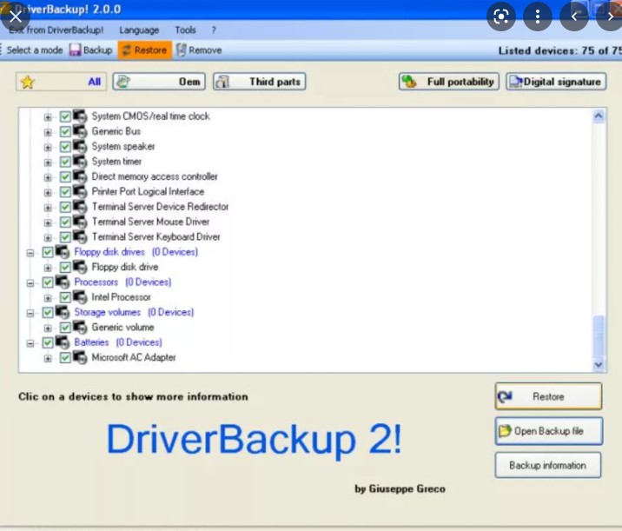Select the Printer Port Logical Interface row
This screenshot has width=622, height=531.
pyautogui.click(x=148, y=191)
